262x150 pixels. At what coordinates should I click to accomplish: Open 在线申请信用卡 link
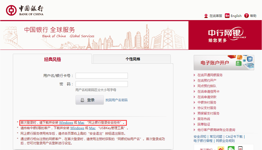coord(208,91)
